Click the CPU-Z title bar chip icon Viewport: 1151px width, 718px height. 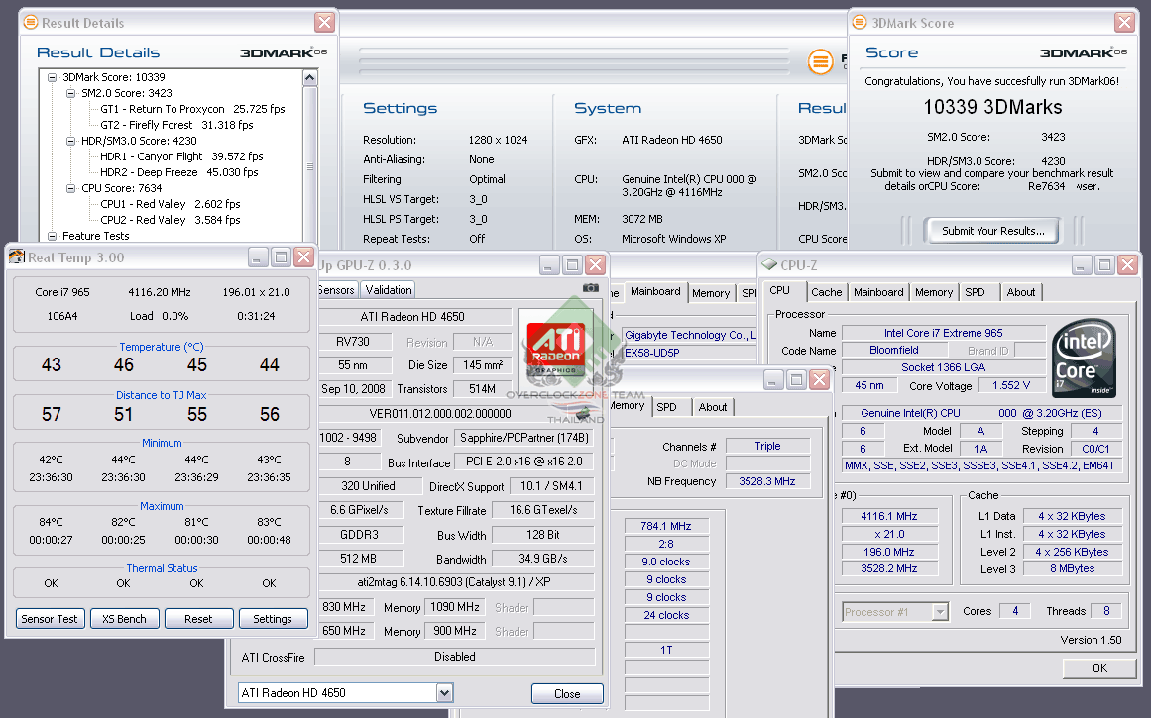click(x=769, y=264)
